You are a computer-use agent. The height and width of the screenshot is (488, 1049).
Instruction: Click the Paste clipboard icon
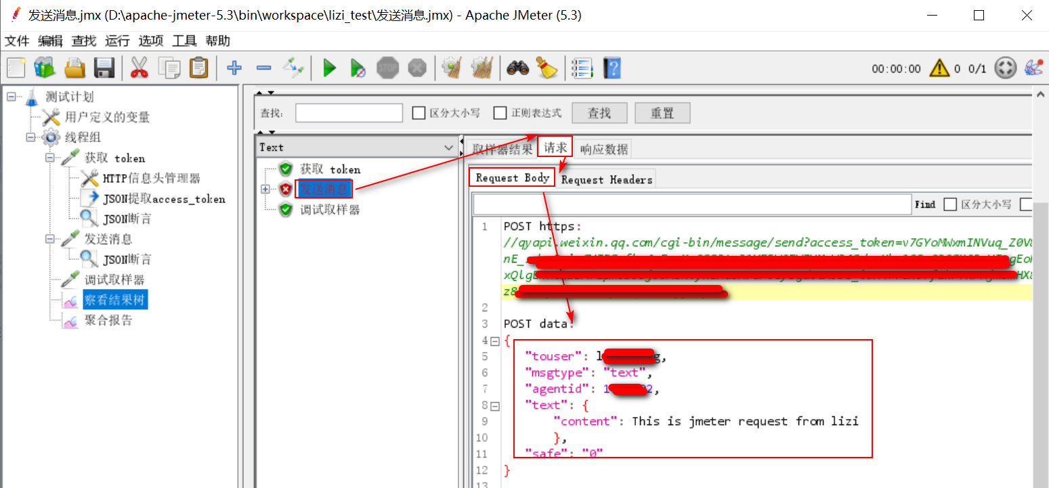point(198,68)
